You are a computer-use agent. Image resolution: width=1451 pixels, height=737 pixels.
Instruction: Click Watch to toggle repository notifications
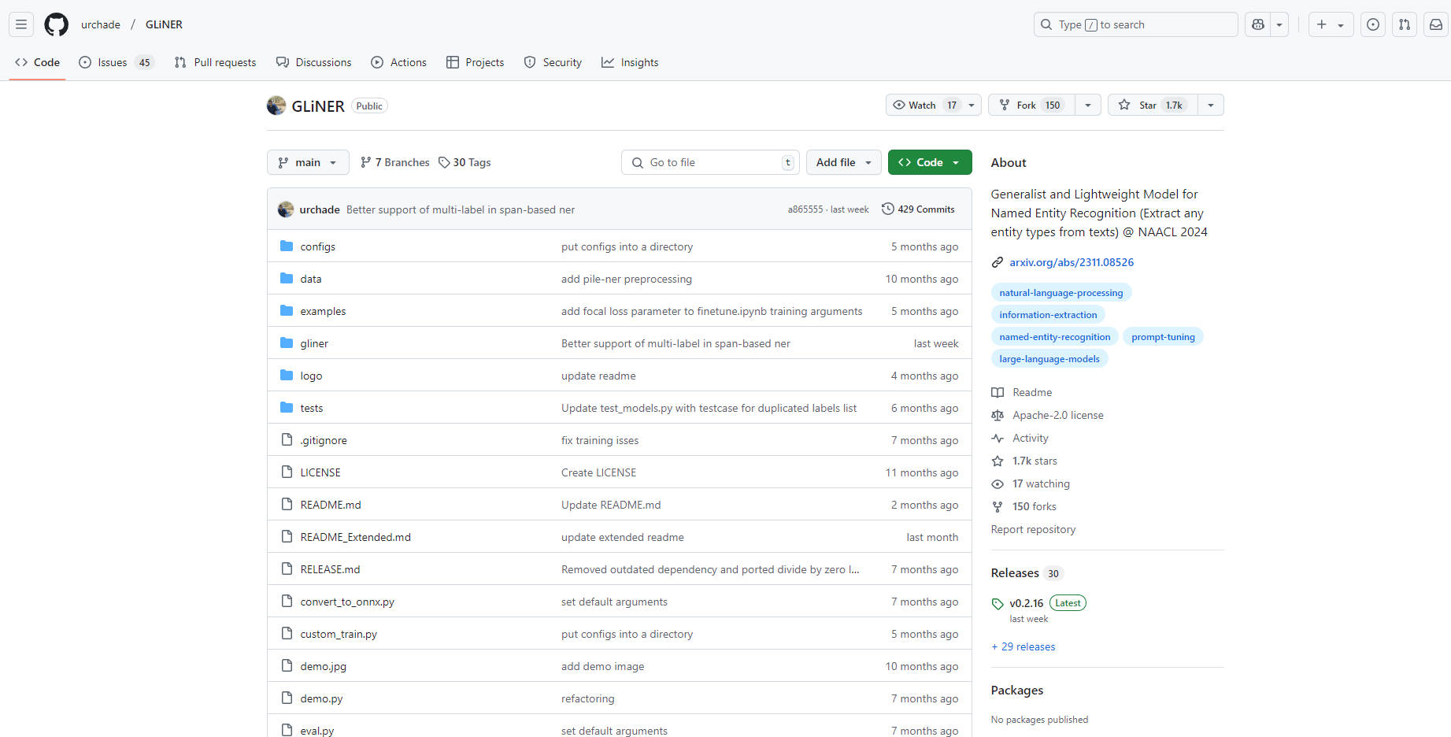(x=923, y=105)
